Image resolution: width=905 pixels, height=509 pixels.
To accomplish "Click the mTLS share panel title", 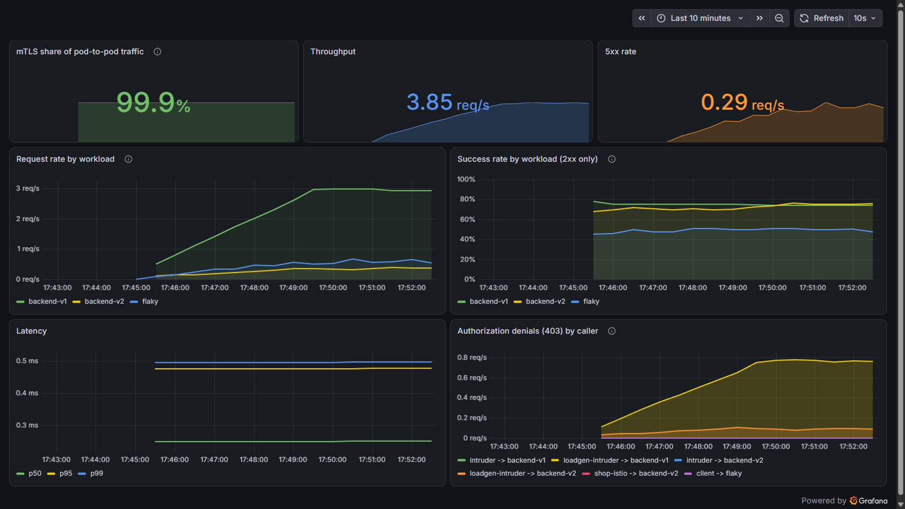I will (80, 51).
